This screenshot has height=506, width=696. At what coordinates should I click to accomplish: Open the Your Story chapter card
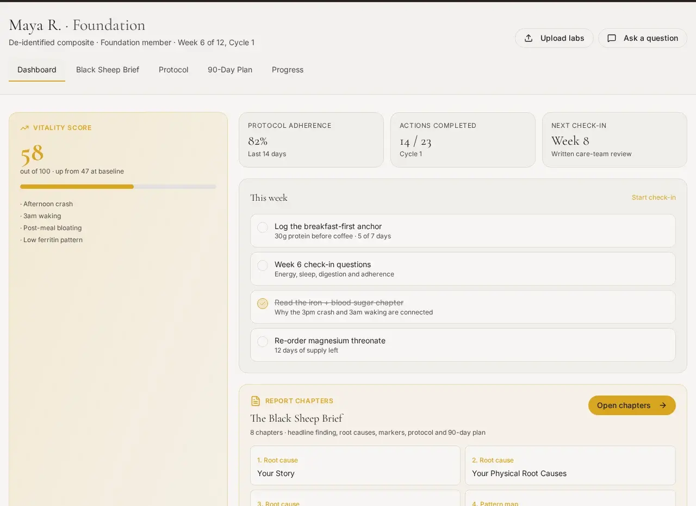(x=355, y=466)
